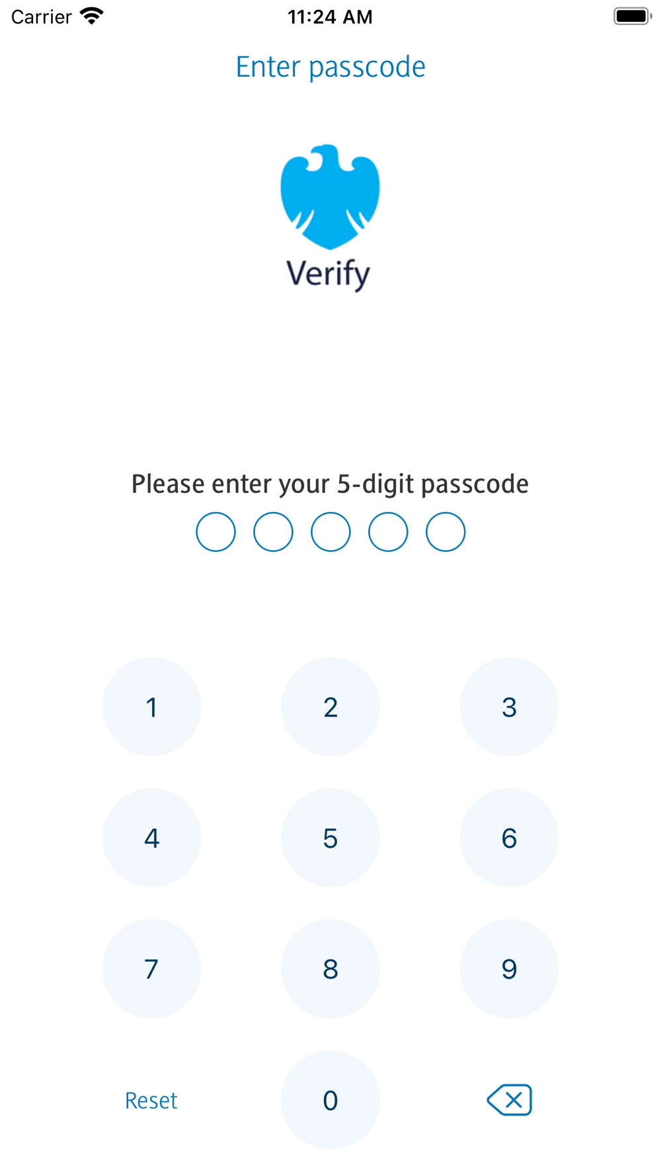This screenshot has height=1175, width=661.
Task: Tap keypad digit 0
Action: (x=330, y=1100)
